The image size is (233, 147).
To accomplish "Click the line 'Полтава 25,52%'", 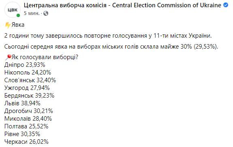I will (x=26, y=126).
